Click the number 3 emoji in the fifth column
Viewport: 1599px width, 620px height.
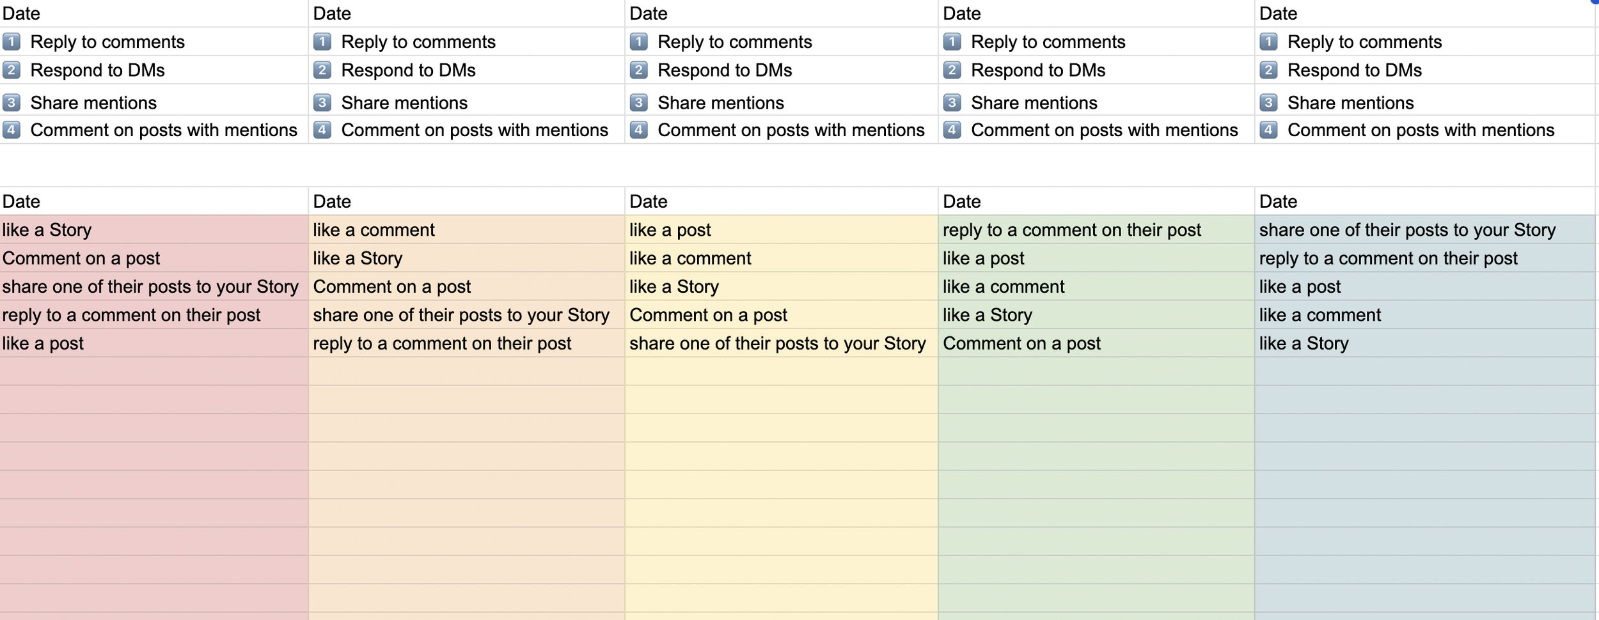(1269, 102)
